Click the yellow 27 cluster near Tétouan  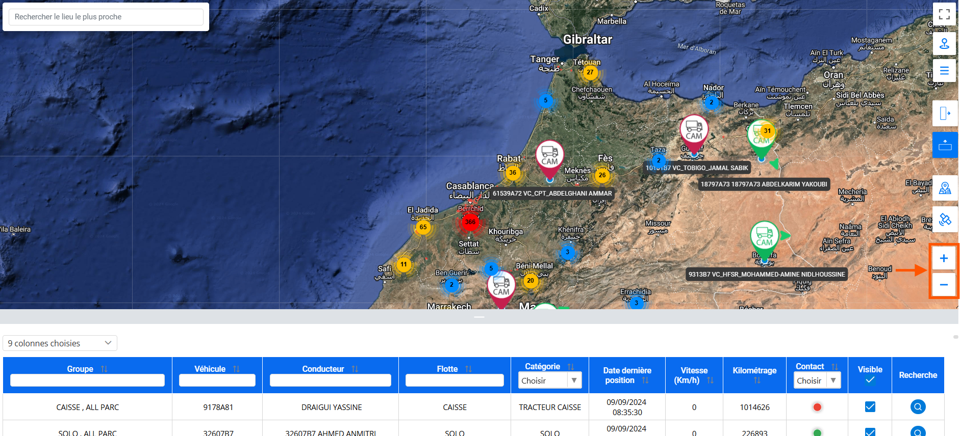[590, 72]
